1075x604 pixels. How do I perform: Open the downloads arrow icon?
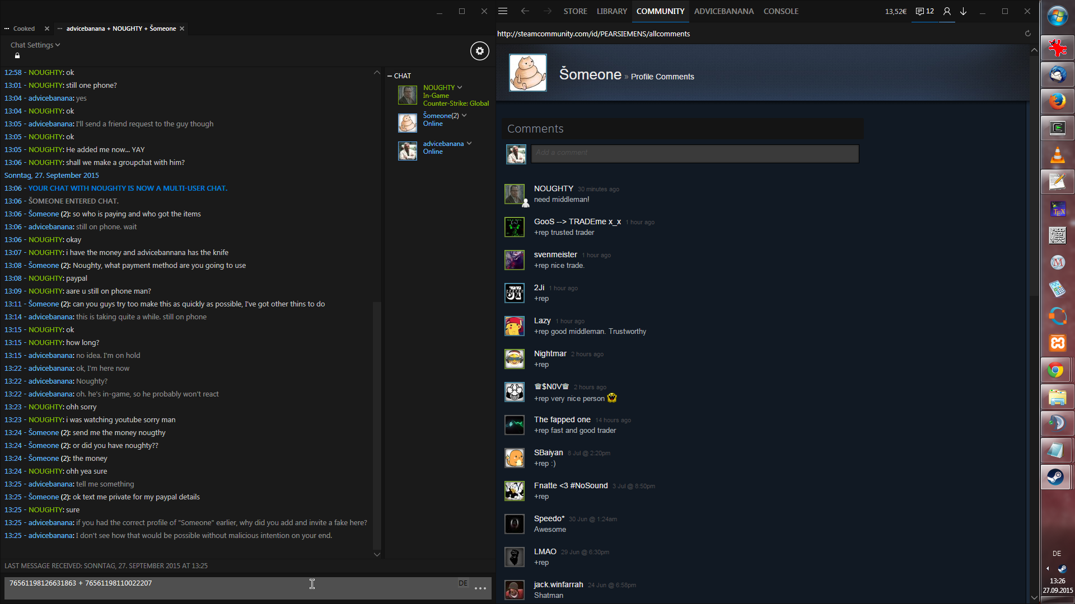(964, 11)
